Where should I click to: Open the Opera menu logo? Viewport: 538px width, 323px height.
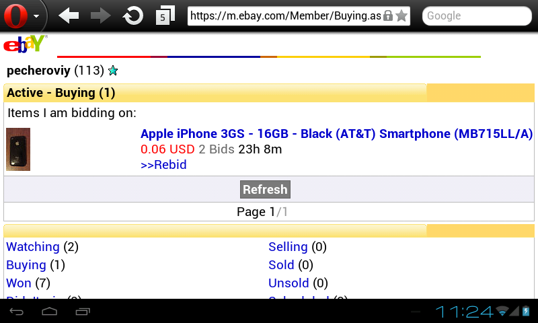pyautogui.click(x=15, y=15)
